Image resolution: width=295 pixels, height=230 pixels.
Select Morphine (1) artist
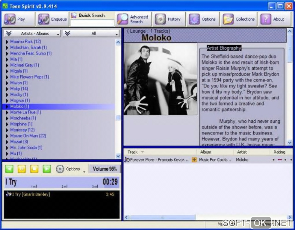[21, 124]
